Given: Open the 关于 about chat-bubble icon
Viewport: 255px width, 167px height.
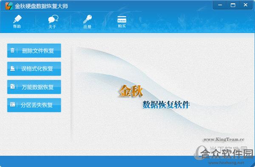Looking at the screenshot, I should [x=53, y=22].
